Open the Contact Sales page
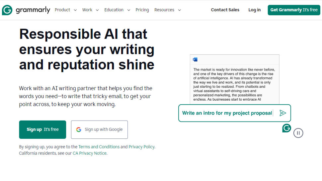The image size is (322, 181). 225,10
